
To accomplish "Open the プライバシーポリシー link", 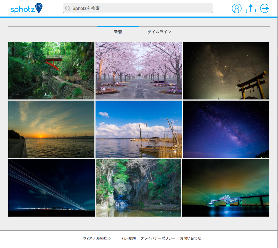I will coord(158,238).
